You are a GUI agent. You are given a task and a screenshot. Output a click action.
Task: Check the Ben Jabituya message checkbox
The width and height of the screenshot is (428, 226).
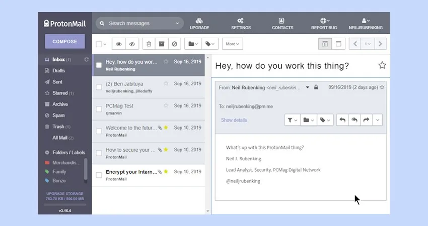[99, 87]
